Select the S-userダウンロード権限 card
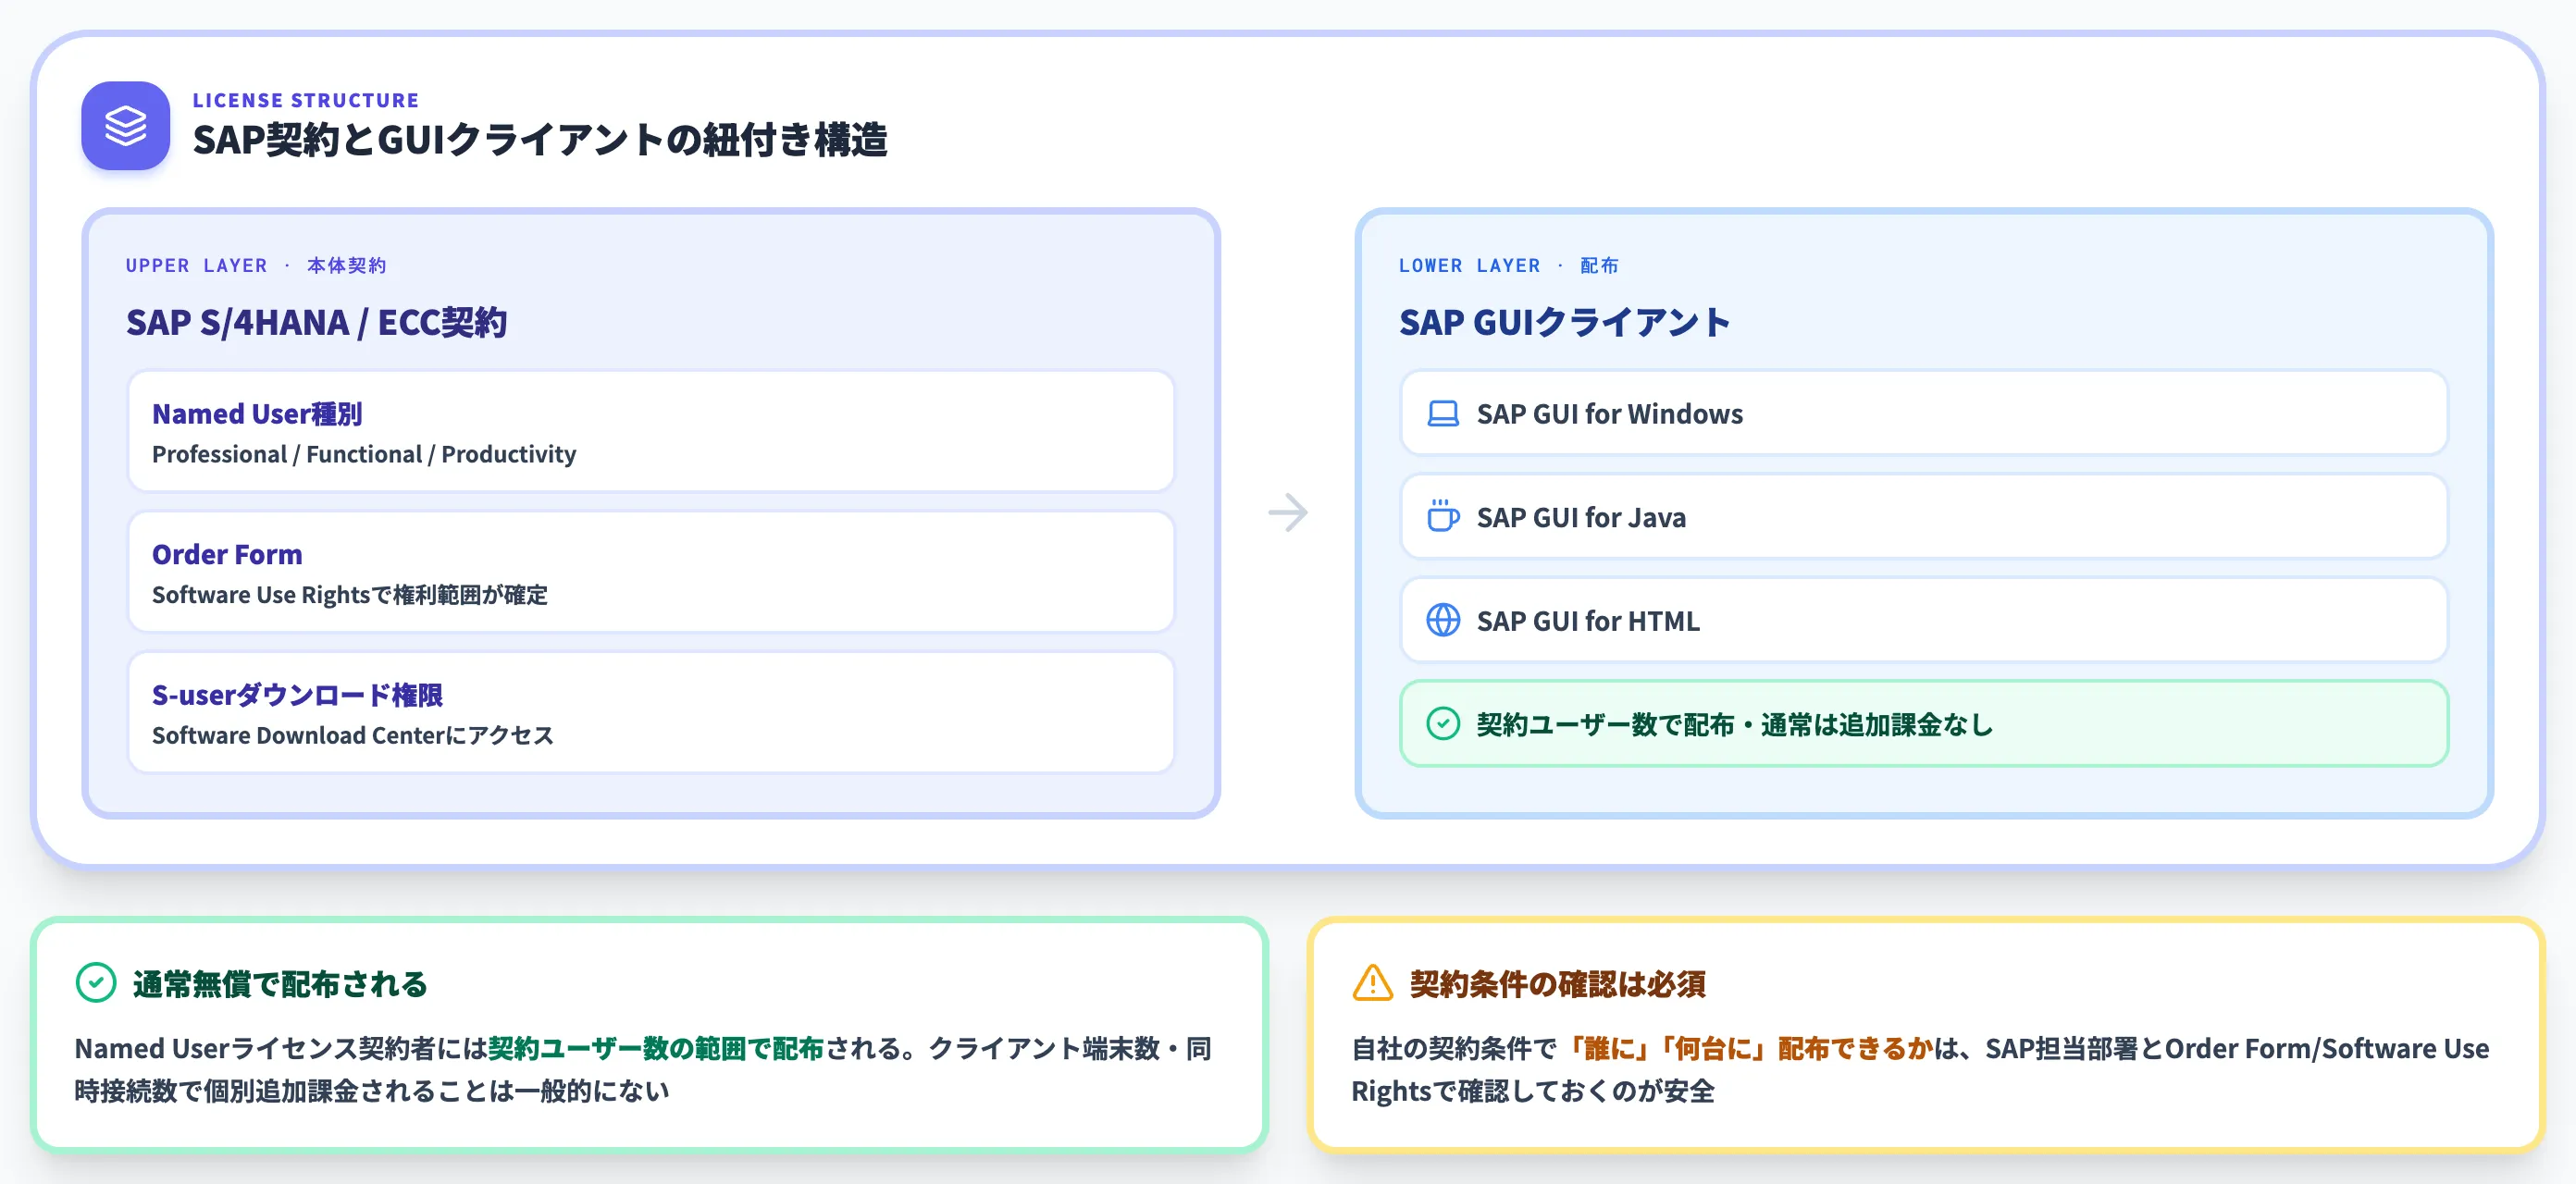The image size is (2576, 1184). (651, 713)
